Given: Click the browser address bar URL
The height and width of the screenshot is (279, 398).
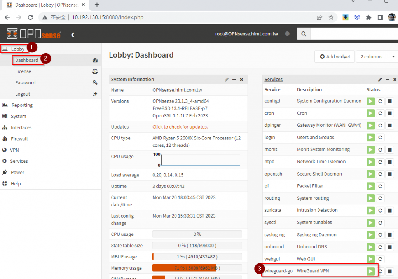Looking at the screenshot, I should (108, 17).
